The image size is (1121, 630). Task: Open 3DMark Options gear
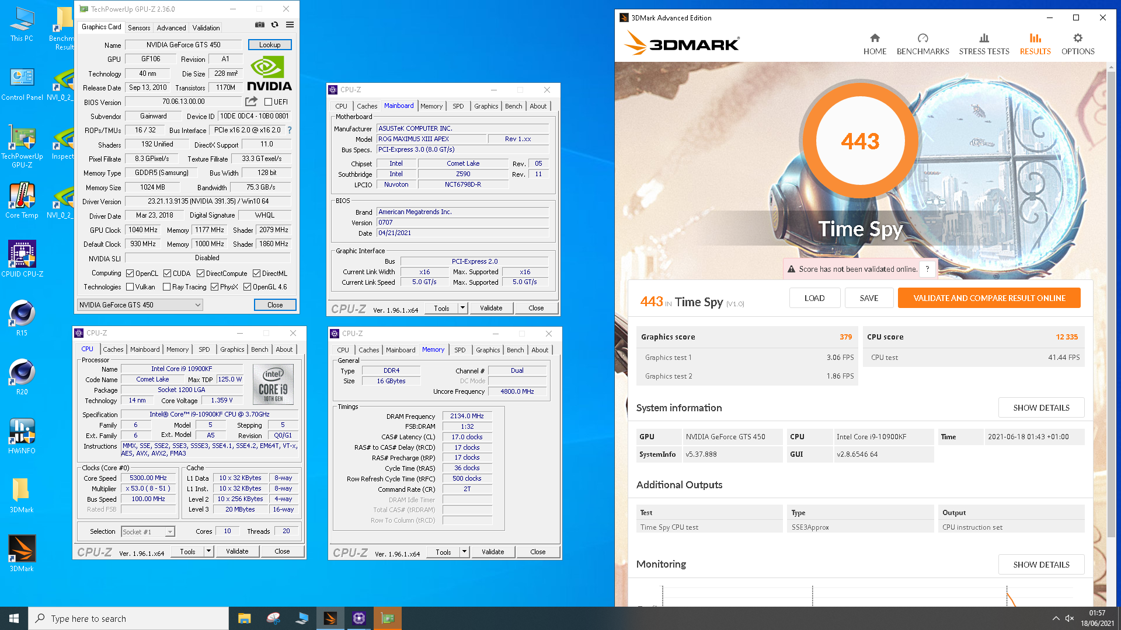point(1078,44)
